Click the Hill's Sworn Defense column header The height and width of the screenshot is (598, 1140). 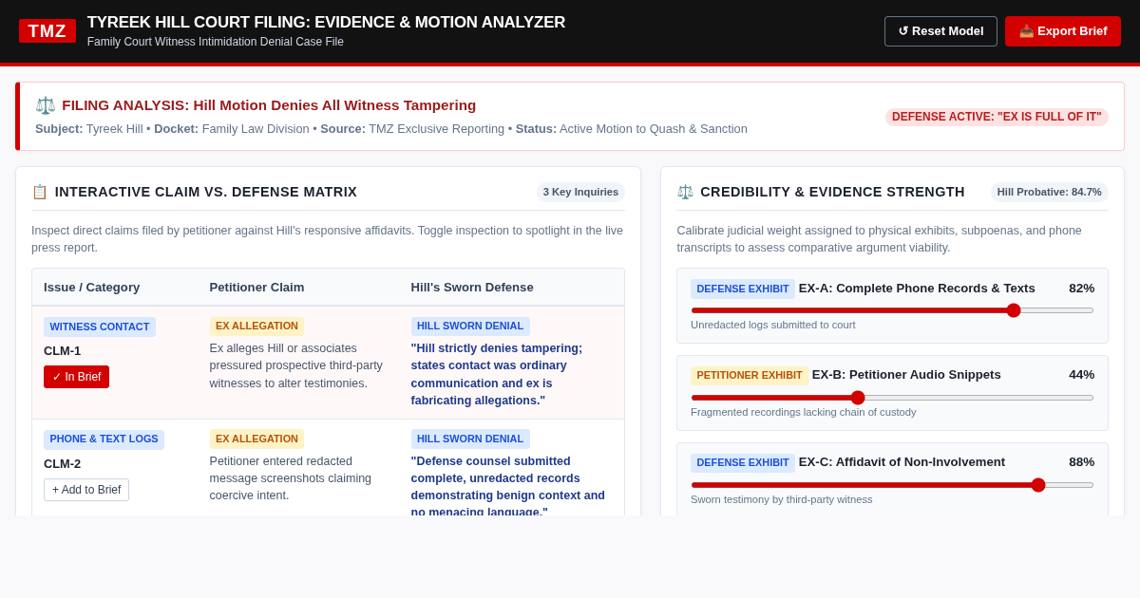(472, 287)
